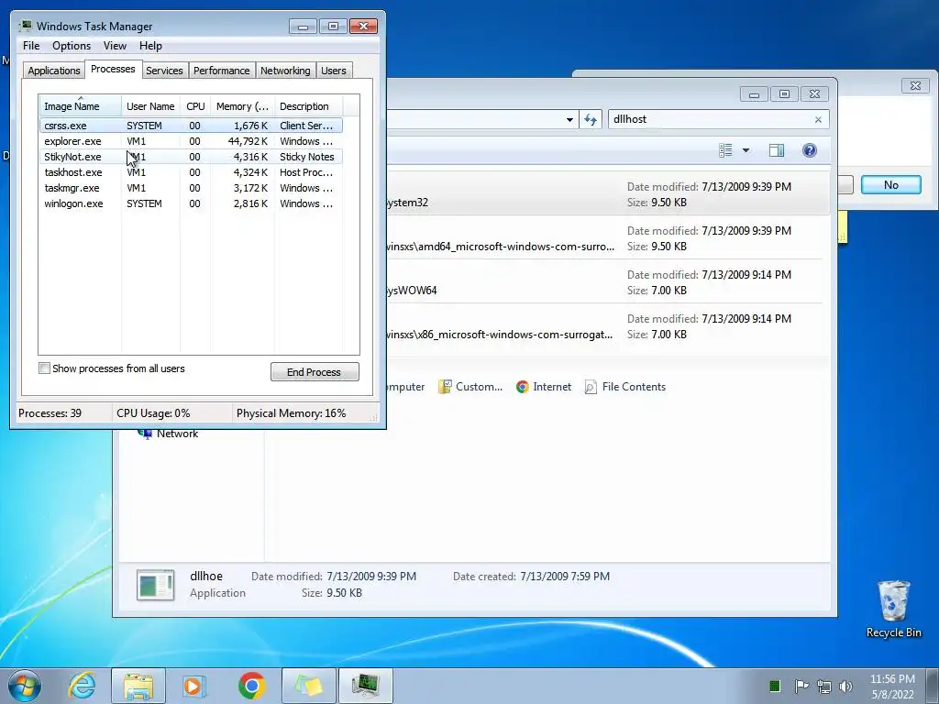Viewport: 939px width, 704px height.
Task: Click the Explorer help question mark icon
Action: click(809, 150)
